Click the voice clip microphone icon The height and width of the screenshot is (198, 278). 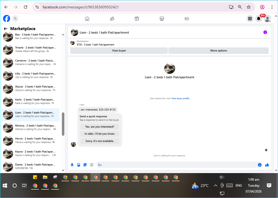point(72,165)
